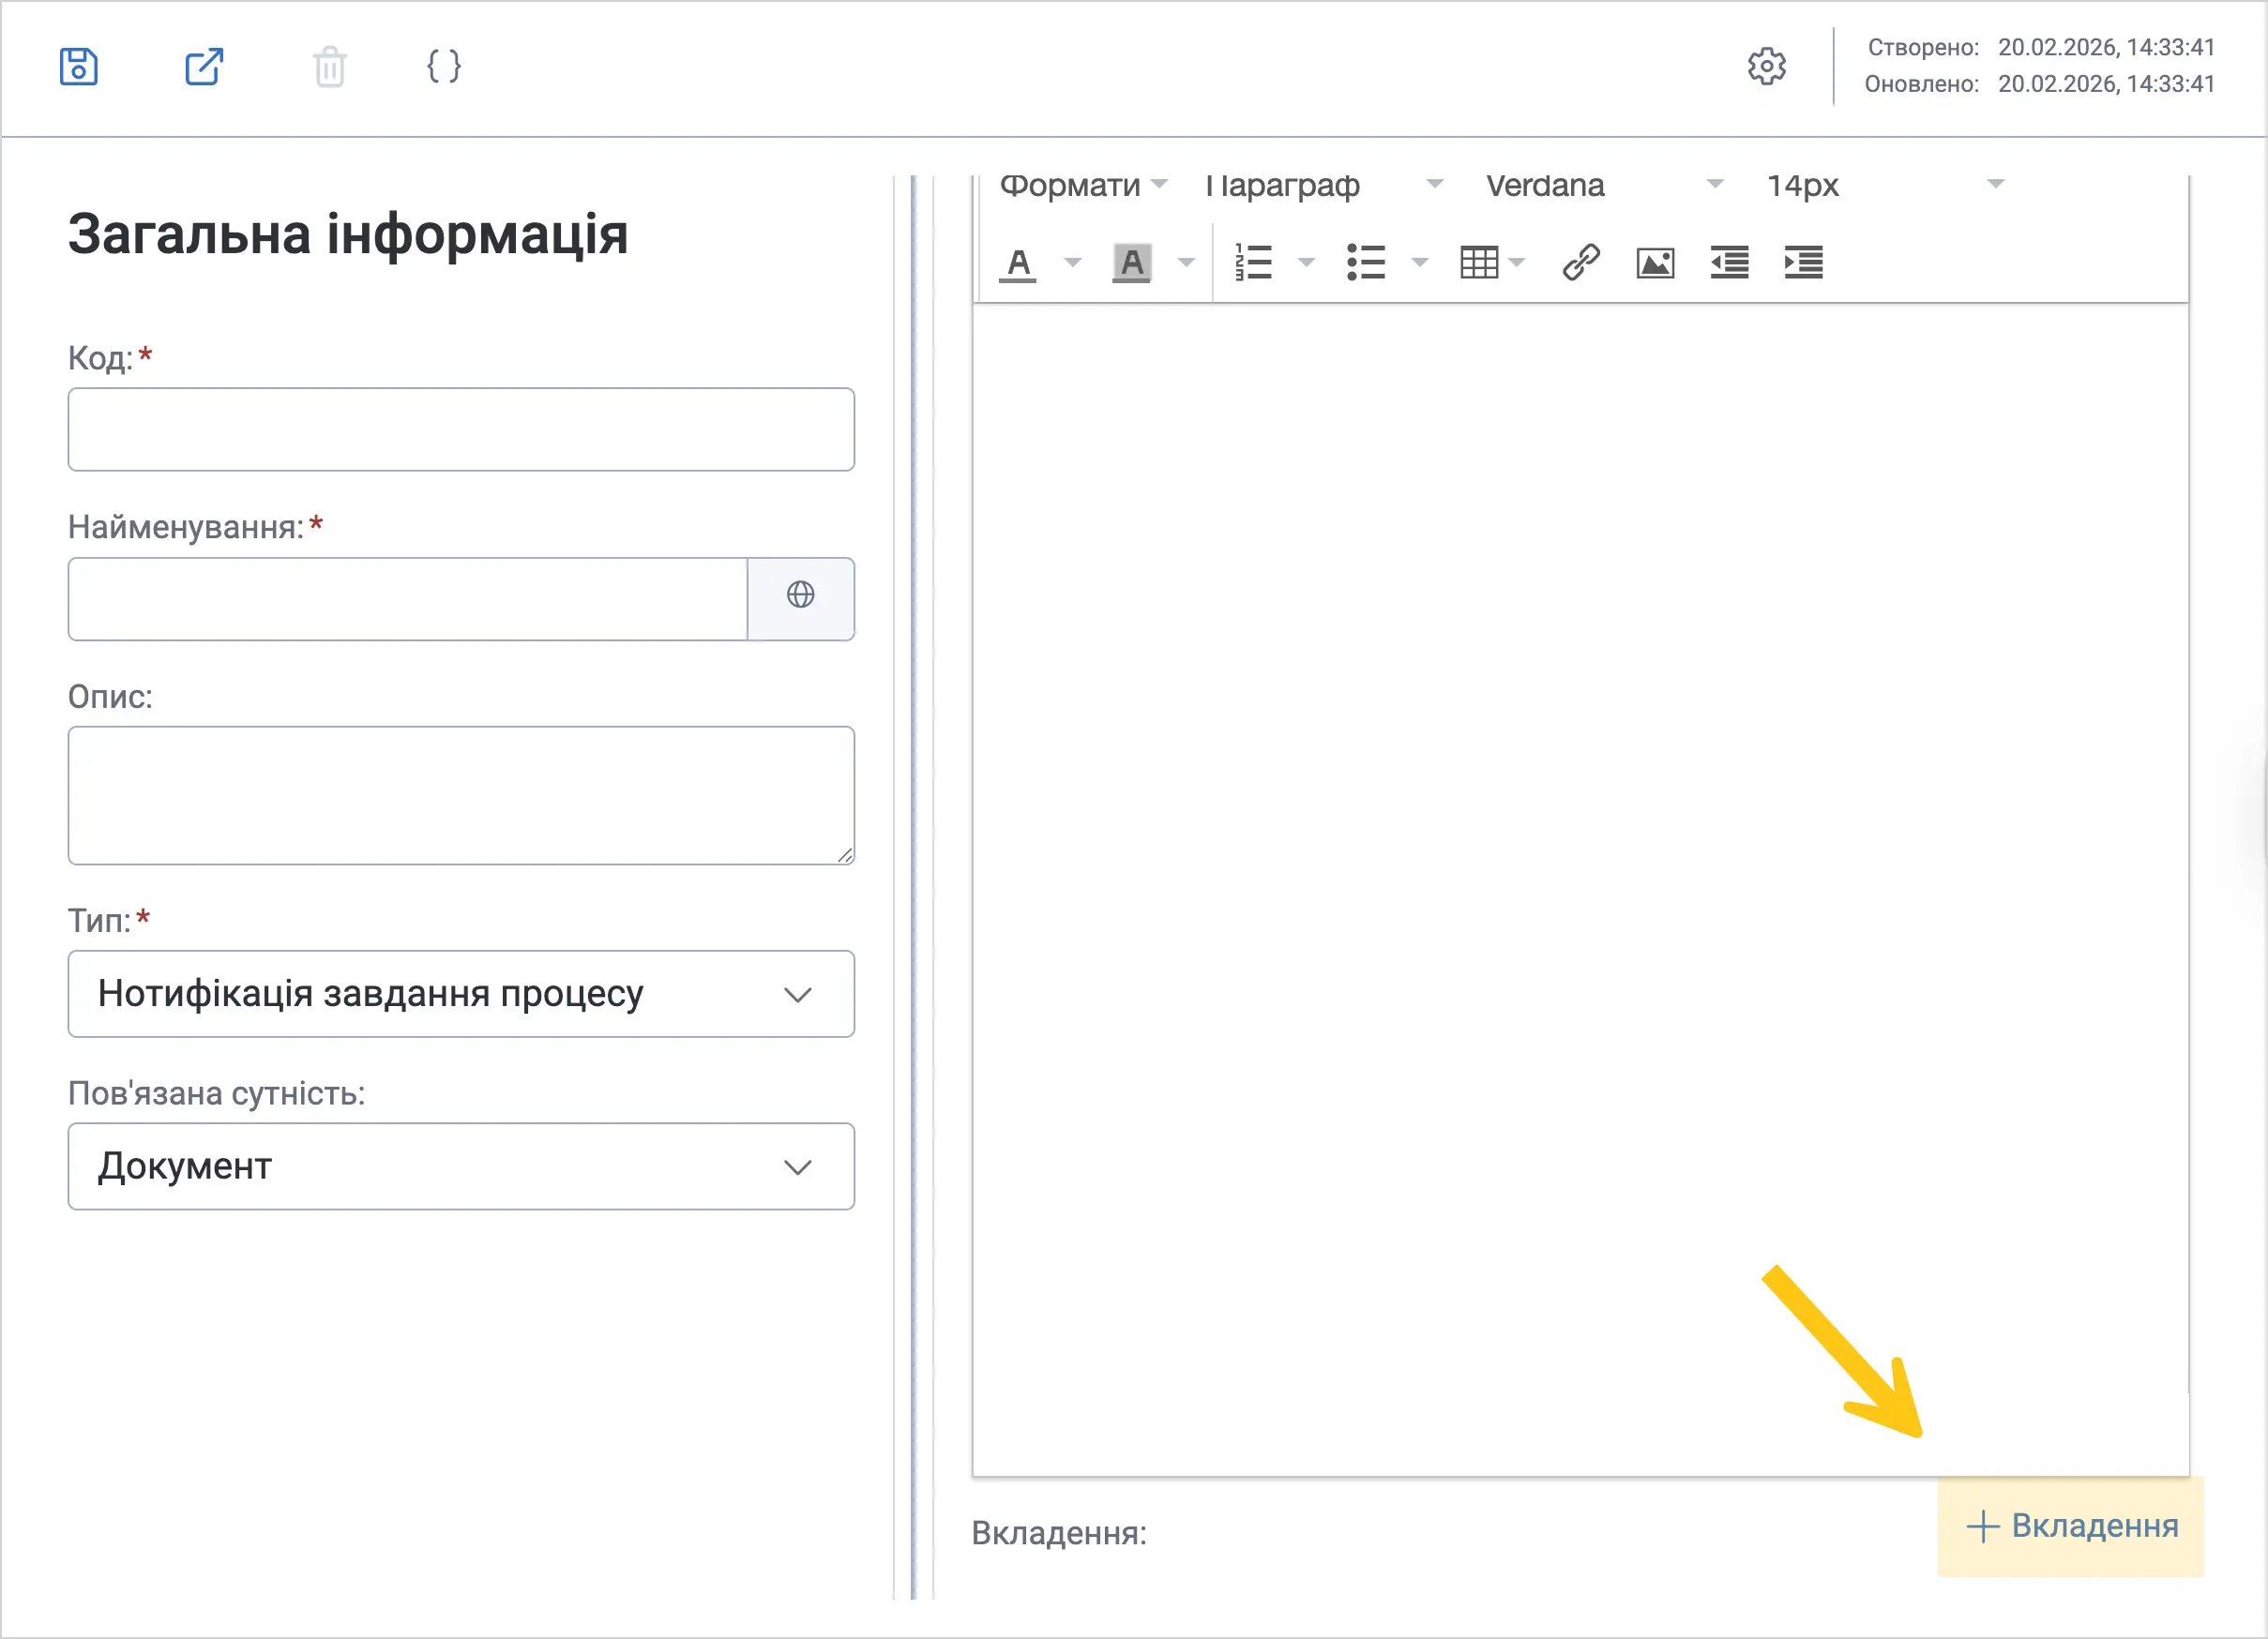Decrease indent of the paragraph
The height and width of the screenshot is (1639, 2268).
pyautogui.click(x=1729, y=263)
